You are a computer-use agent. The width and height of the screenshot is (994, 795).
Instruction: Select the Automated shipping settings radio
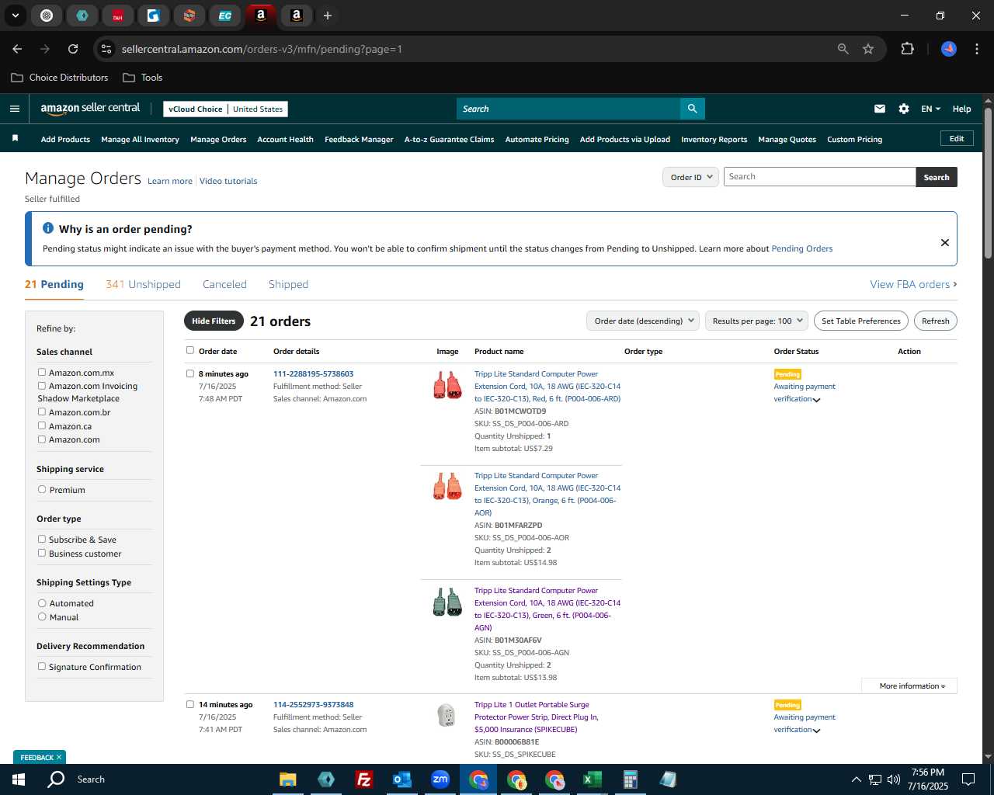42,602
